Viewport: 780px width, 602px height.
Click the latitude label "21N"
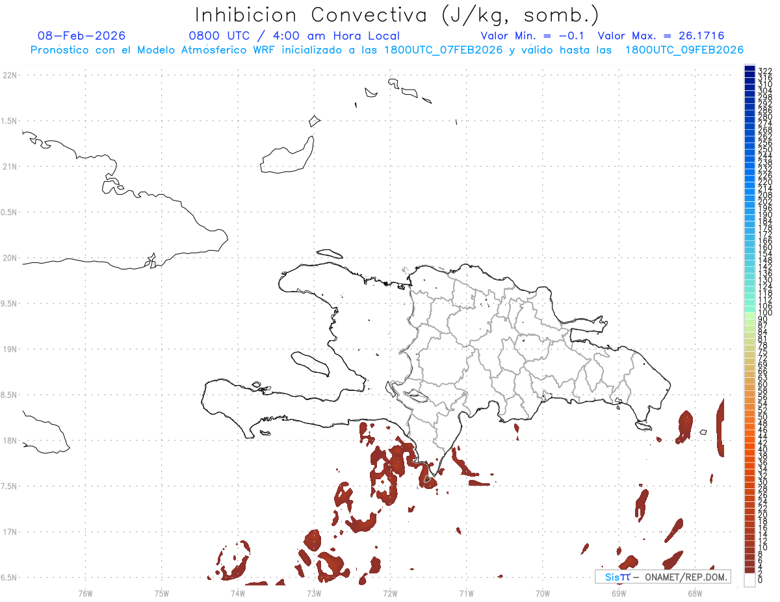(10, 166)
